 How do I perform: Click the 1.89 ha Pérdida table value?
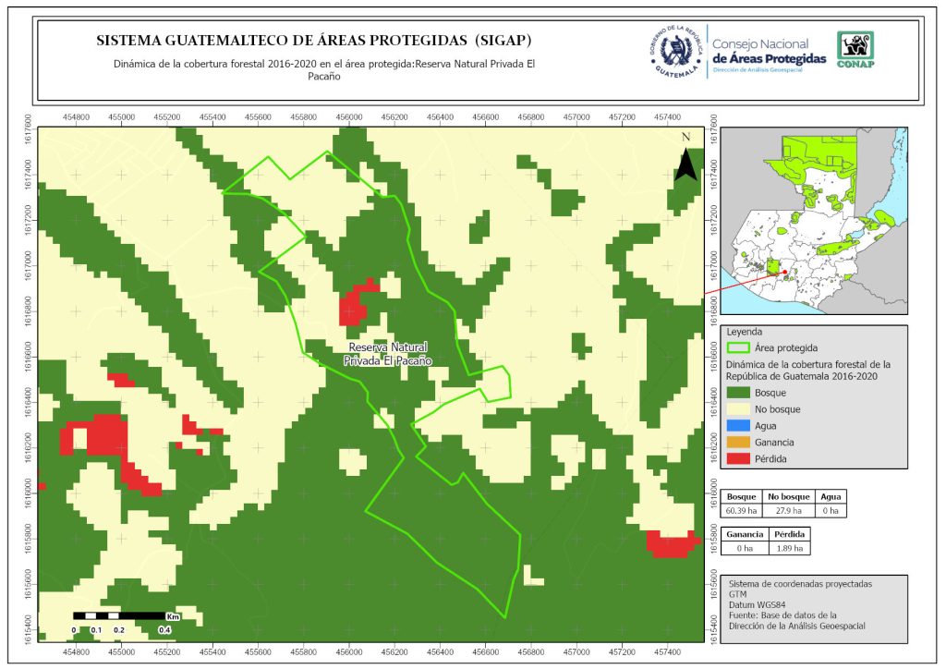(790, 548)
